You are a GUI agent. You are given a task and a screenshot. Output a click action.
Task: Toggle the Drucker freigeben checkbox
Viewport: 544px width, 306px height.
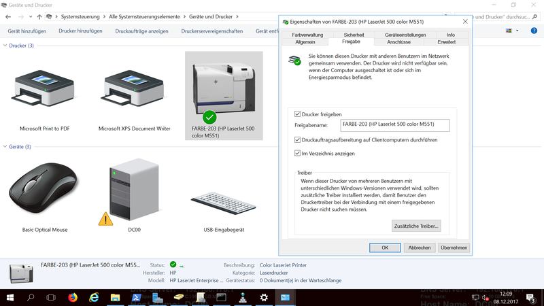click(297, 114)
